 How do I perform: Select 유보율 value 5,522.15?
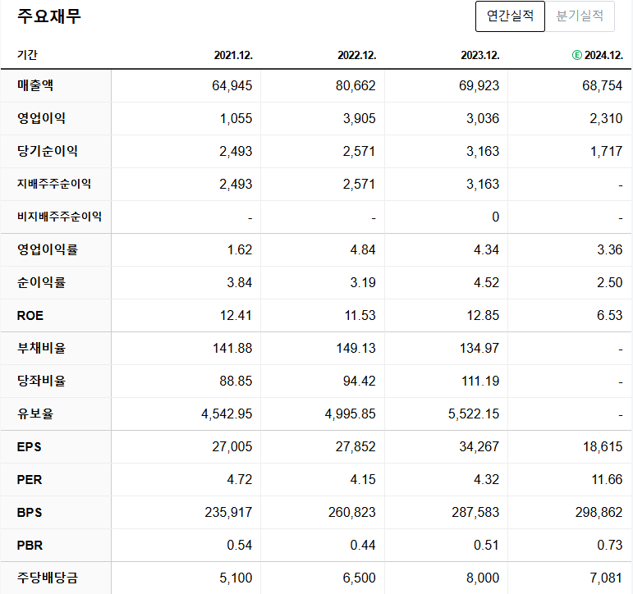point(474,414)
